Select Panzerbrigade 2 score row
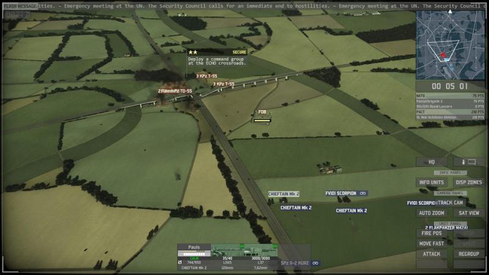 pos(450,101)
